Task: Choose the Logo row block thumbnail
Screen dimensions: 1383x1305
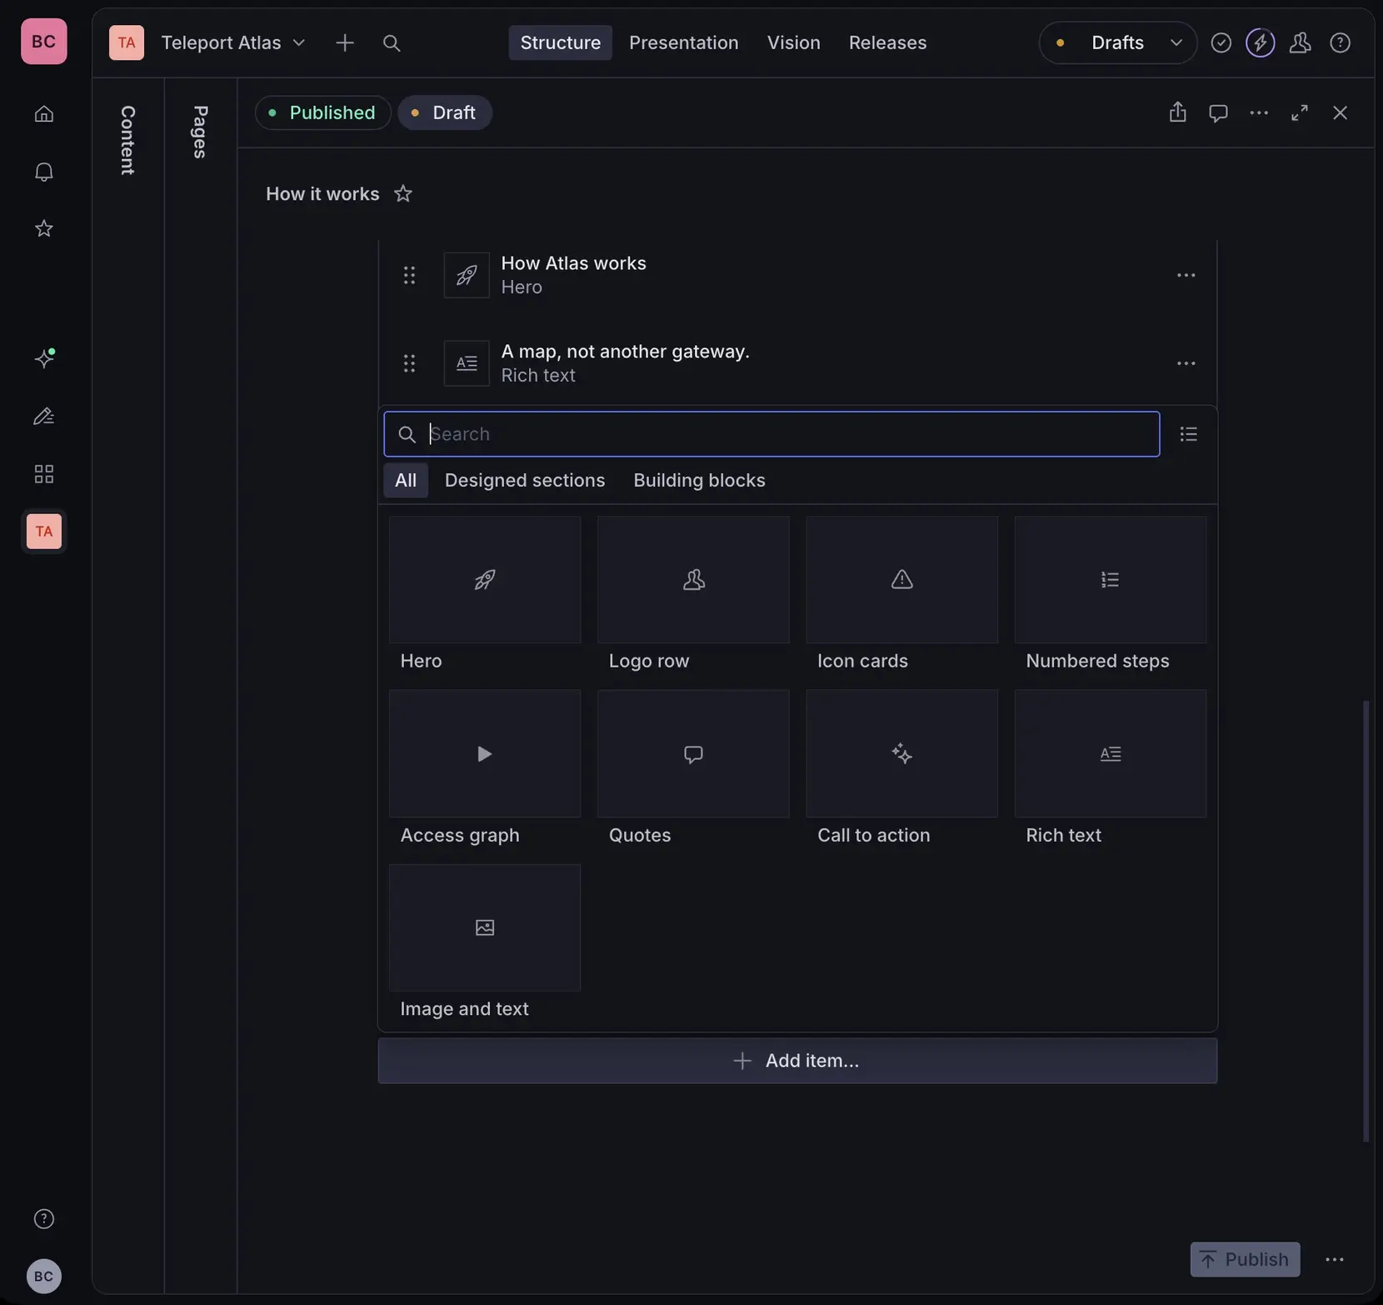Action: [x=693, y=580]
